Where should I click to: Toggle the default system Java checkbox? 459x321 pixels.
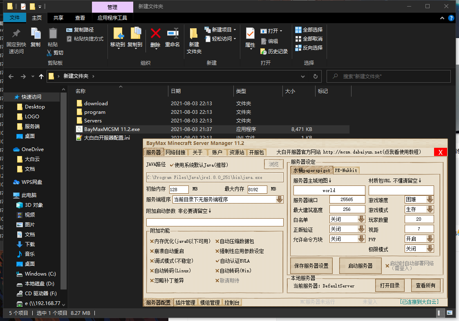pos(172,165)
